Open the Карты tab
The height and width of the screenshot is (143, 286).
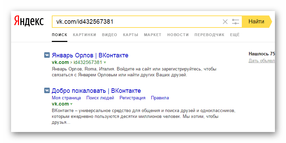coord(131,35)
